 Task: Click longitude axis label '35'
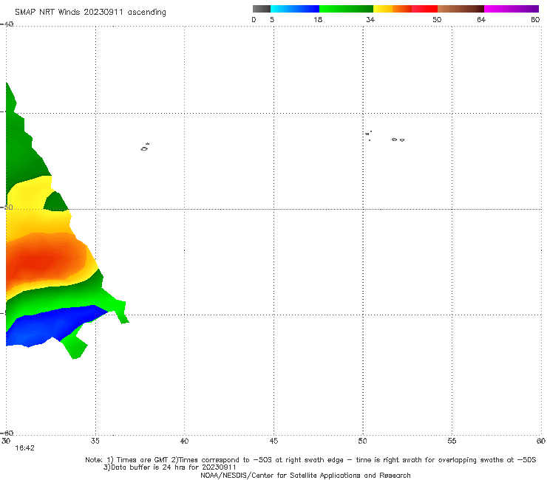[95, 442]
